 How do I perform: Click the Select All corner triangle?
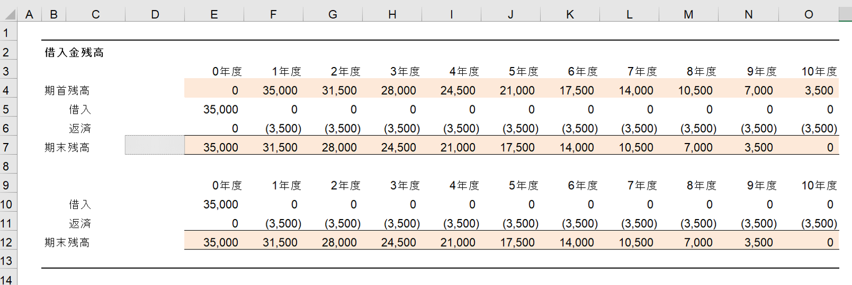coord(9,14)
